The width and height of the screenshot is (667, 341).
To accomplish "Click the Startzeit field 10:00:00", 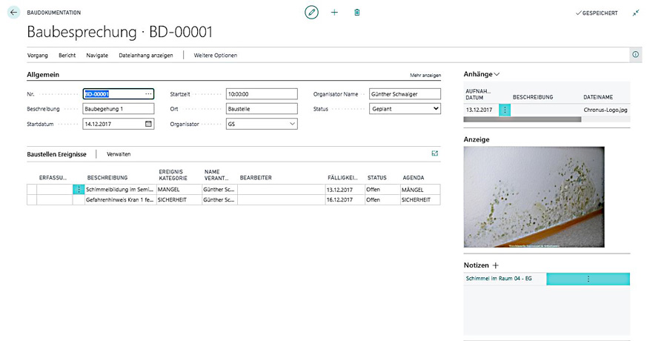I will pos(262,94).
